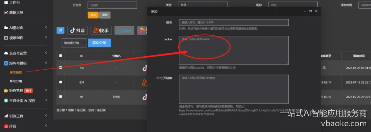Click the 抖音外卖 & 探店 round icon
This screenshot has width=371, height=132.
click(x=6, y=101)
